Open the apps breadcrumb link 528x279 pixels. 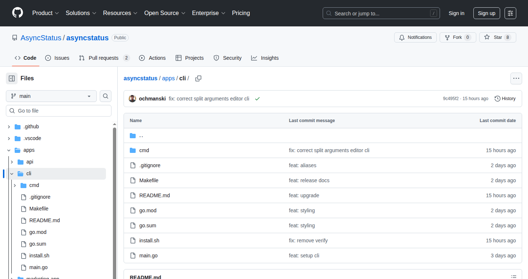pyautogui.click(x=169, y=78)
